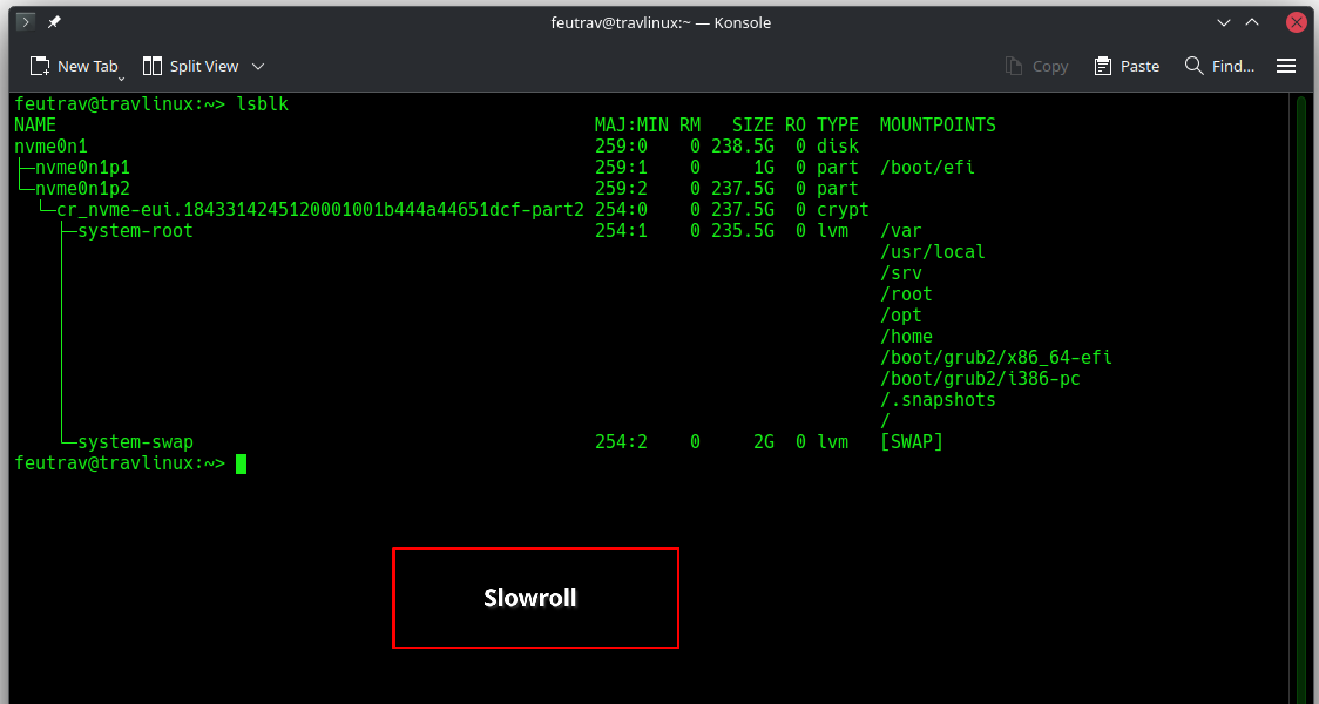This screenshot has width=1319, height=704.
Task: Open the Konsole window menu icon
Action: pyautogui.click(x=26, y=22)
